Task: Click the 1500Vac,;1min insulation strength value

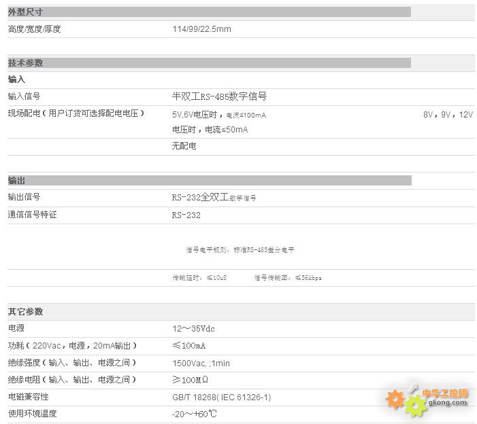Action: (x=201, y=364)
